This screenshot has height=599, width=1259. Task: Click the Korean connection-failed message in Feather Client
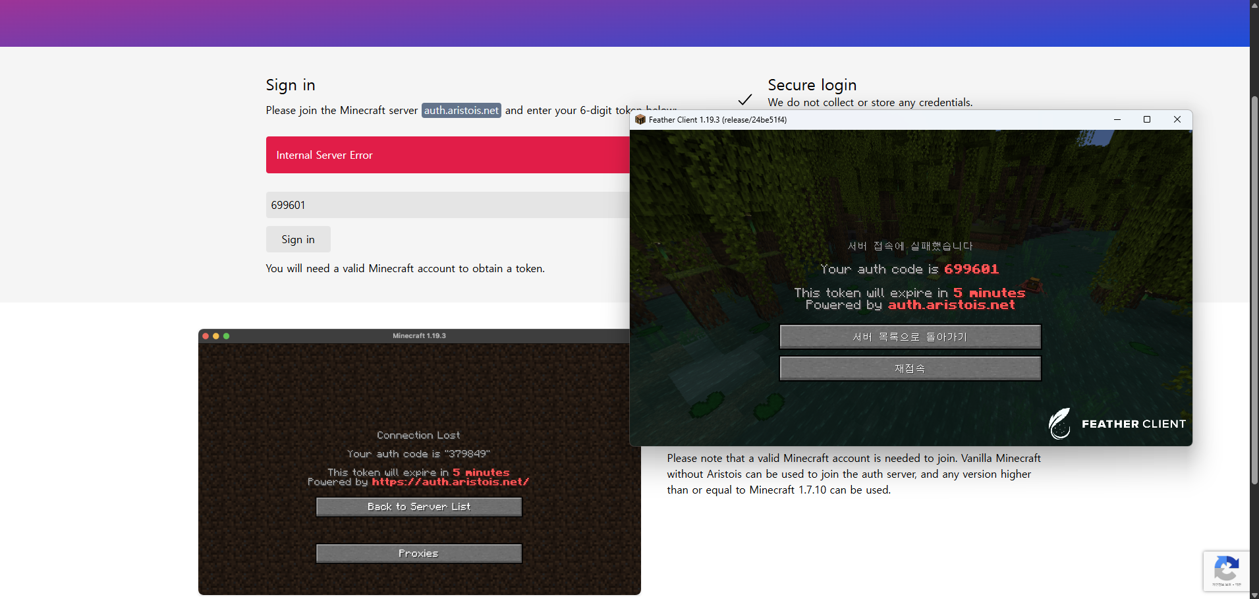click(x=910, y=246)
